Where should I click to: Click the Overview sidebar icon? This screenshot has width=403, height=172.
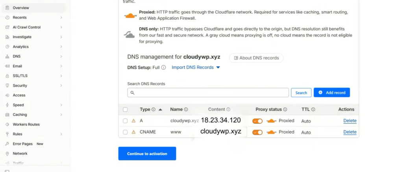(7, 8)
